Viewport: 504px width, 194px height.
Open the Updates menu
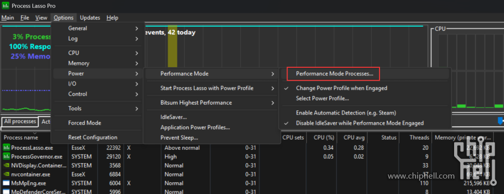(x=90, y=17)
